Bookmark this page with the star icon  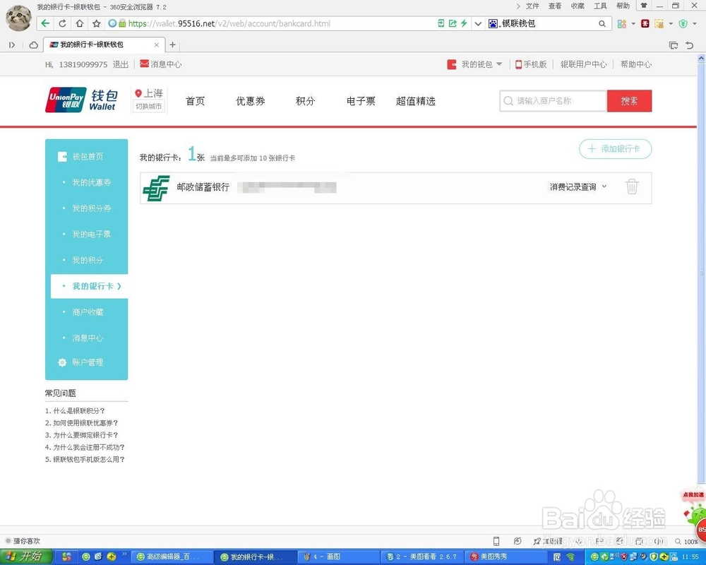(96, 23)
